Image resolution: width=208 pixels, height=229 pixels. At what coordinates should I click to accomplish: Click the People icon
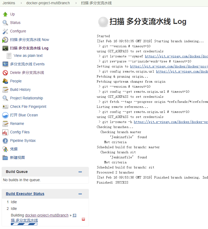(5, 81)
